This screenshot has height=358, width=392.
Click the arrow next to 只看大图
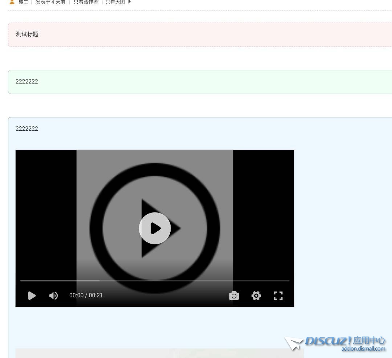(x=130, y=2)
